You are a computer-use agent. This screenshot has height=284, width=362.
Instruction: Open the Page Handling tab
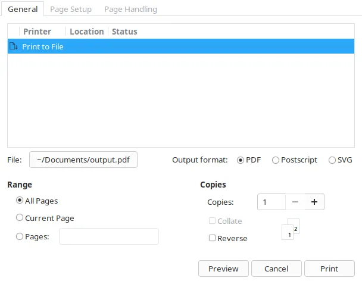(x=130, y=9)
